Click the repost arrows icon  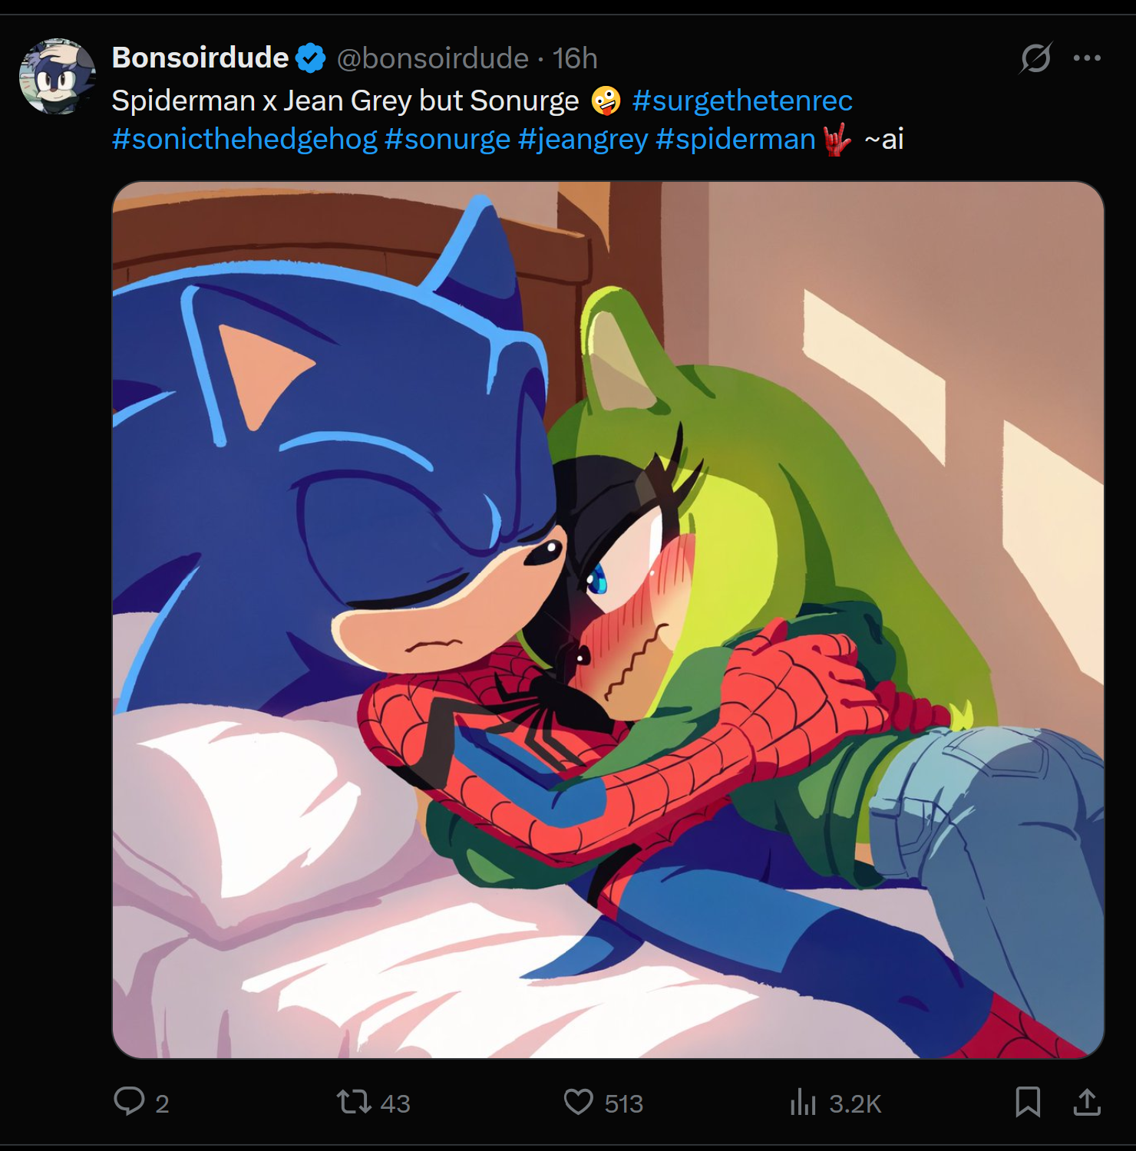354,1102
